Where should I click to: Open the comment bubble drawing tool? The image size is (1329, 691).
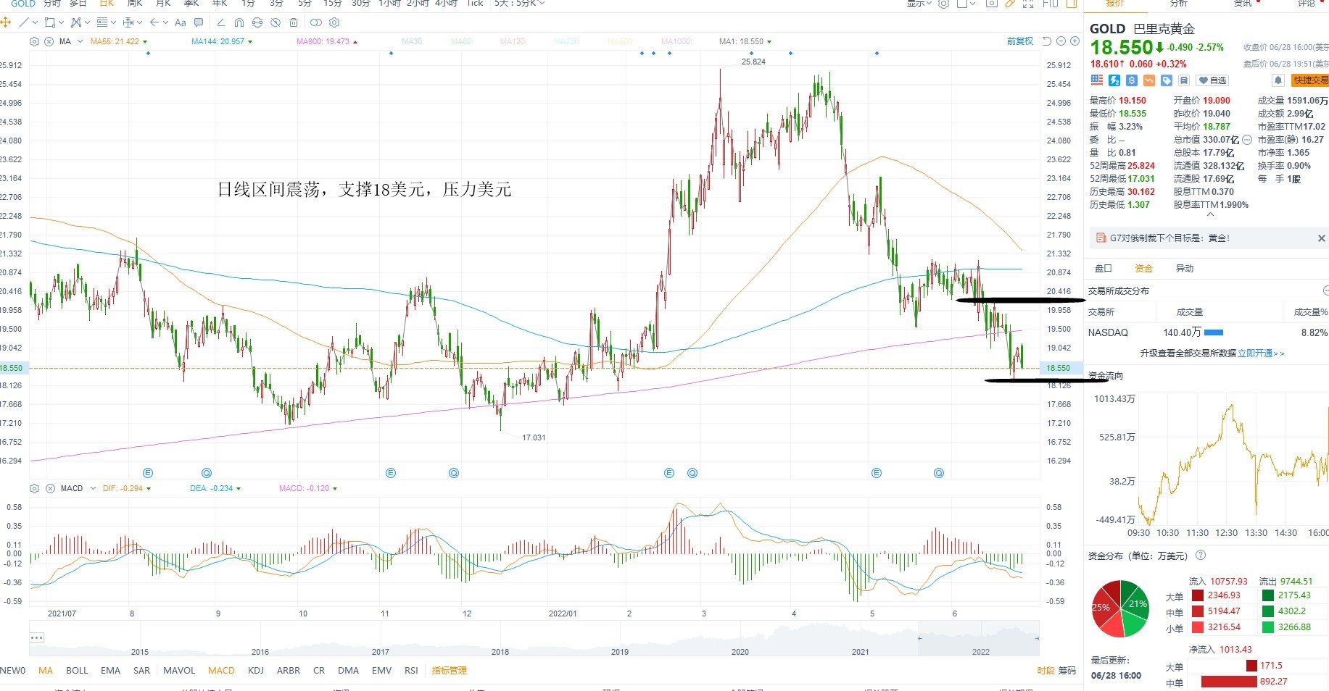pos(199,22)
